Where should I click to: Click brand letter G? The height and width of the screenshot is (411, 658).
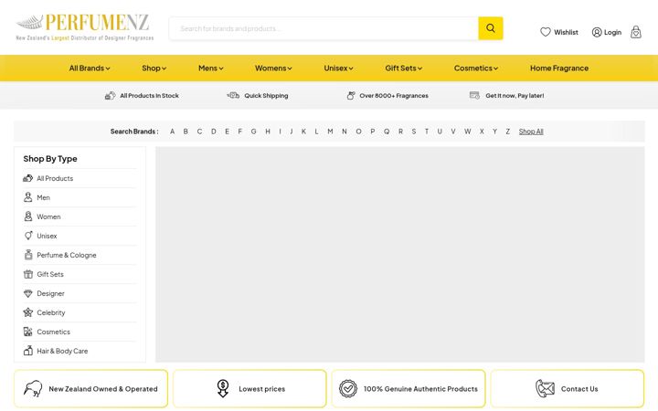click(253, 132)
